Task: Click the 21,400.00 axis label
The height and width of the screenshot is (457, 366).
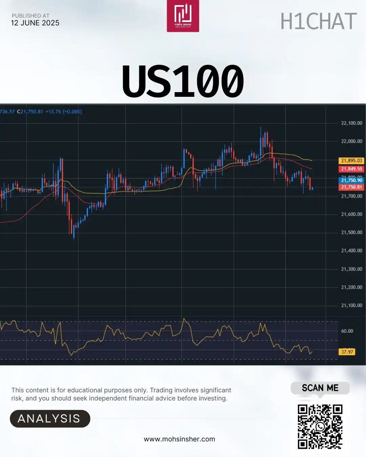Action: point(351,251)
